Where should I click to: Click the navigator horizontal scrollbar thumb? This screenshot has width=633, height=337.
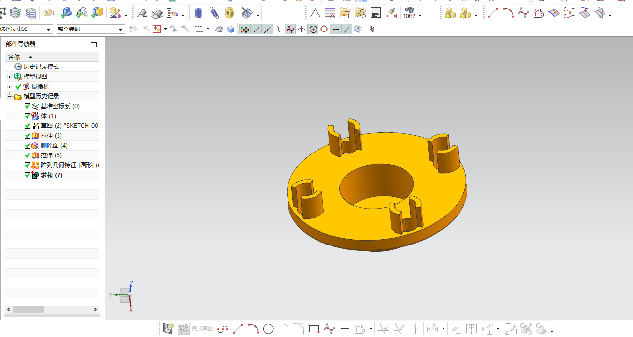[29, 309]
